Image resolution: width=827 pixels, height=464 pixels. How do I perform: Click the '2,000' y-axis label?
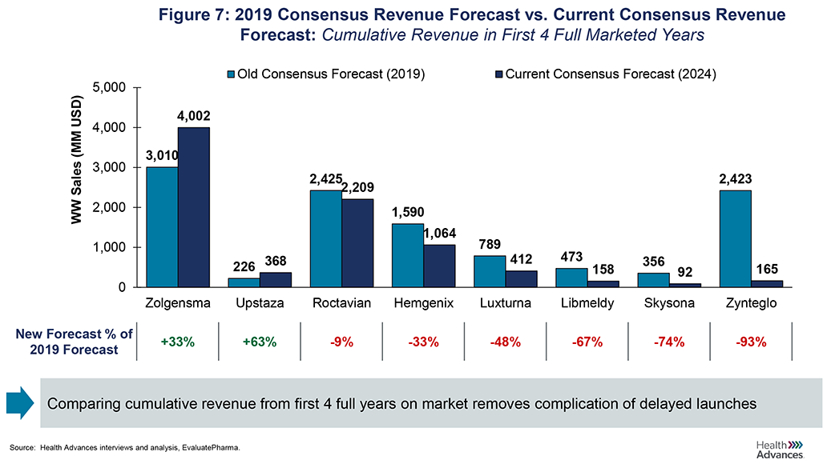pyautogui.click(x=109, y=207)
